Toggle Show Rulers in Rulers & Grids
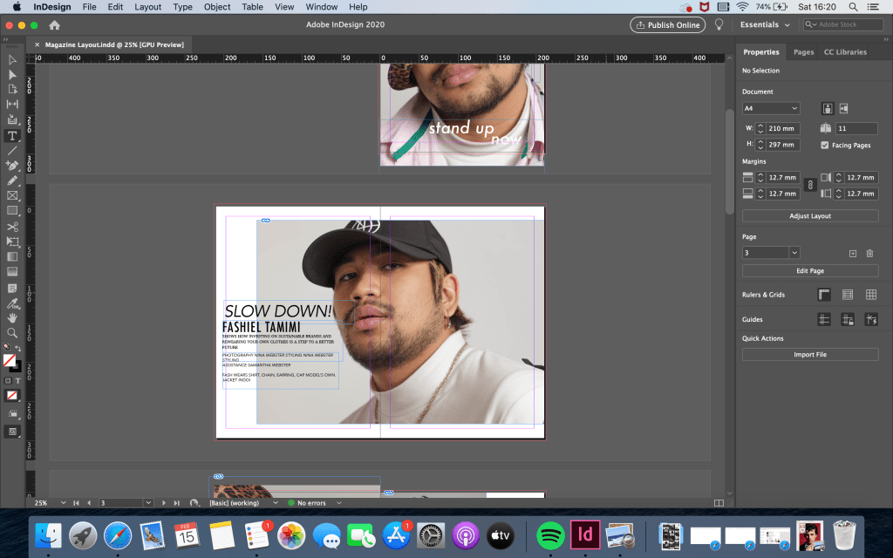This screenshot has height=558, width=893. coord(824,296)
